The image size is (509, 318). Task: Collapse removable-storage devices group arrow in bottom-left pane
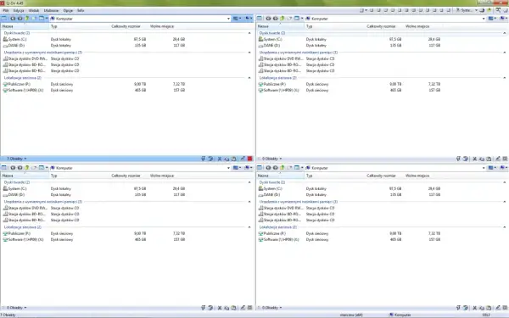point(249,202)
